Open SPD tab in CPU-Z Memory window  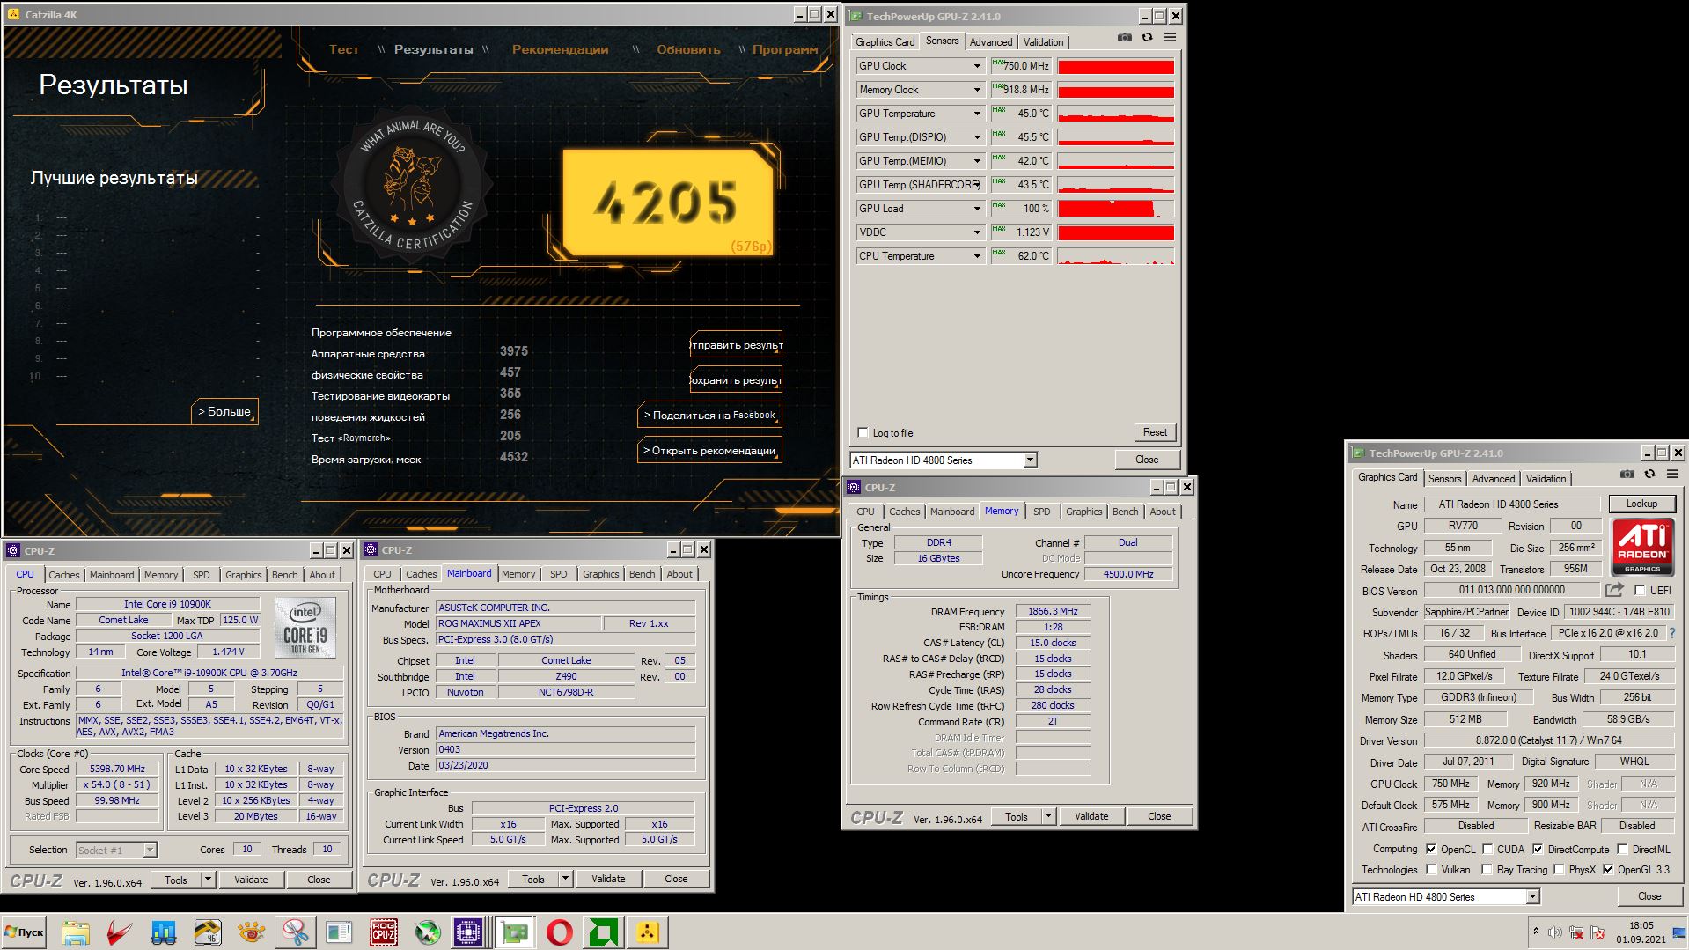(1041, 512)
